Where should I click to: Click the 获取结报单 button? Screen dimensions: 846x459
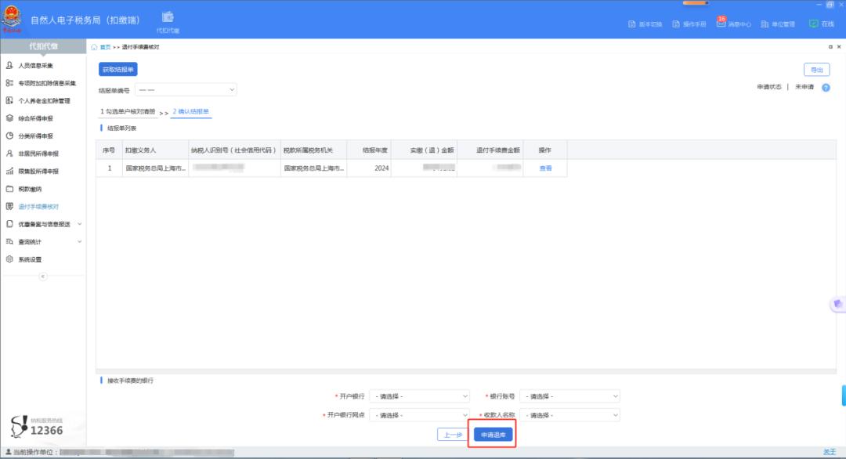coord(118,70)
